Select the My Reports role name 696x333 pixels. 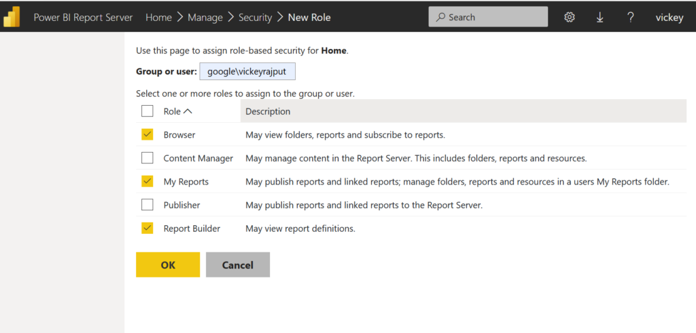pyautogui.click(x=186, y=182)
